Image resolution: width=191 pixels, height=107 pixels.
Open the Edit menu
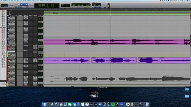[12, 1]
